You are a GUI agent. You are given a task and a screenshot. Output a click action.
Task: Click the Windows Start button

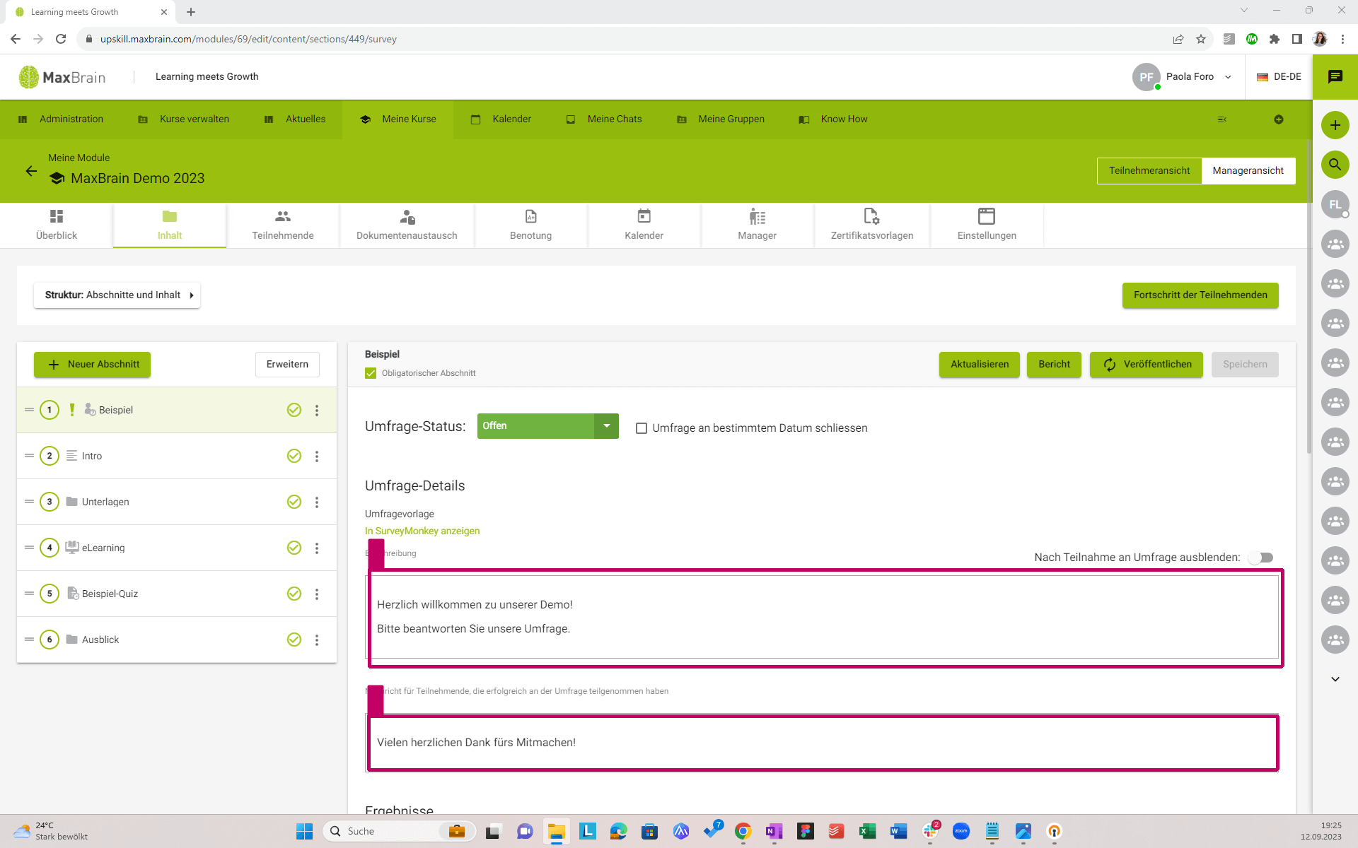305,831
